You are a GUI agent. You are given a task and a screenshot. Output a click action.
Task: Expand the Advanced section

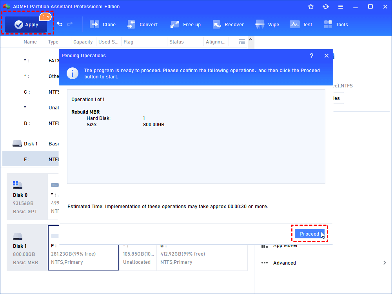click(323, 263)
